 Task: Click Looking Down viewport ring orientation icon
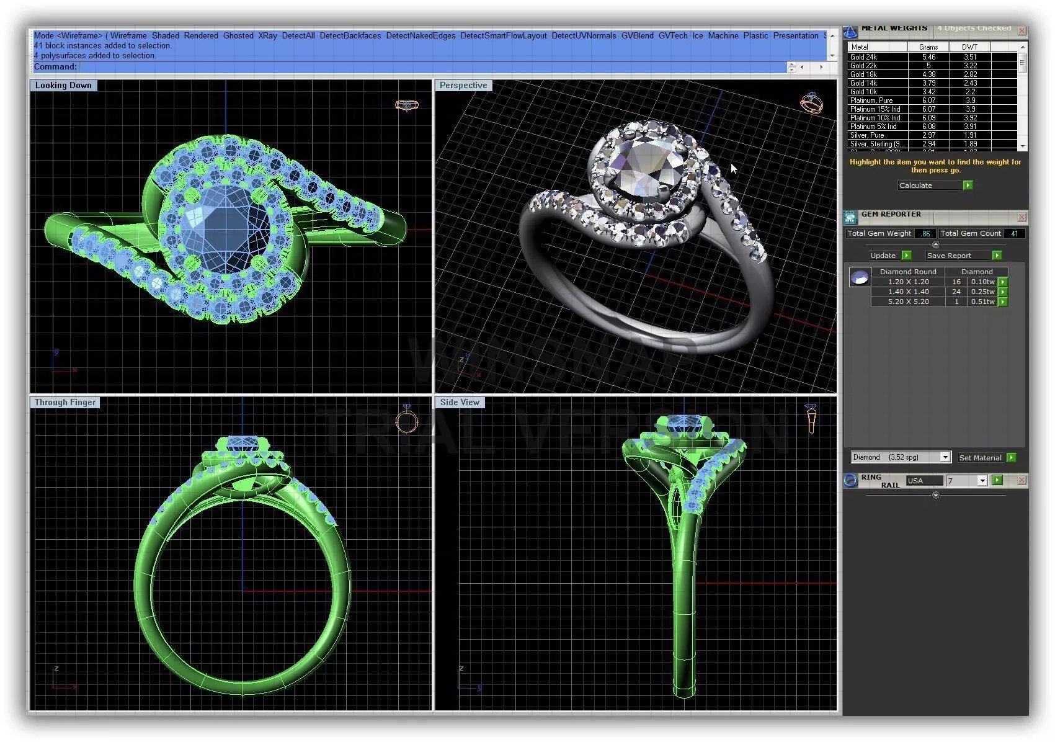407,105
